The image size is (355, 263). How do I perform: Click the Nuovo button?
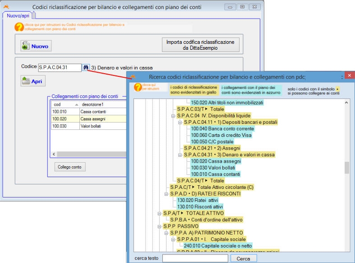(x=36, y=46)
